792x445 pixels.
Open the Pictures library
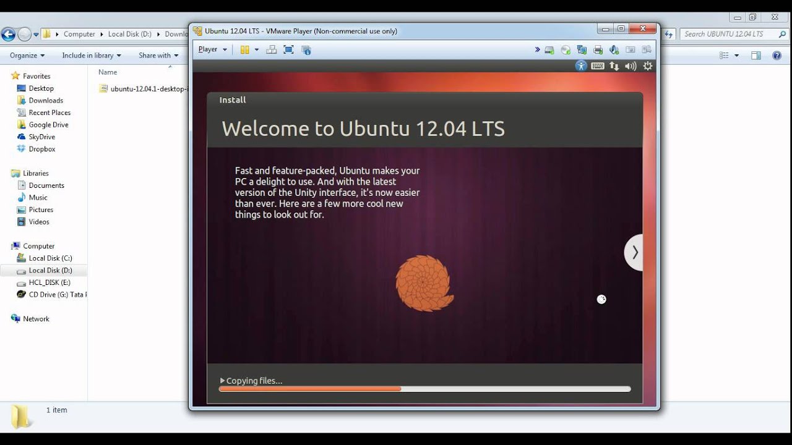pyautogui.click(x=41, y=210)
